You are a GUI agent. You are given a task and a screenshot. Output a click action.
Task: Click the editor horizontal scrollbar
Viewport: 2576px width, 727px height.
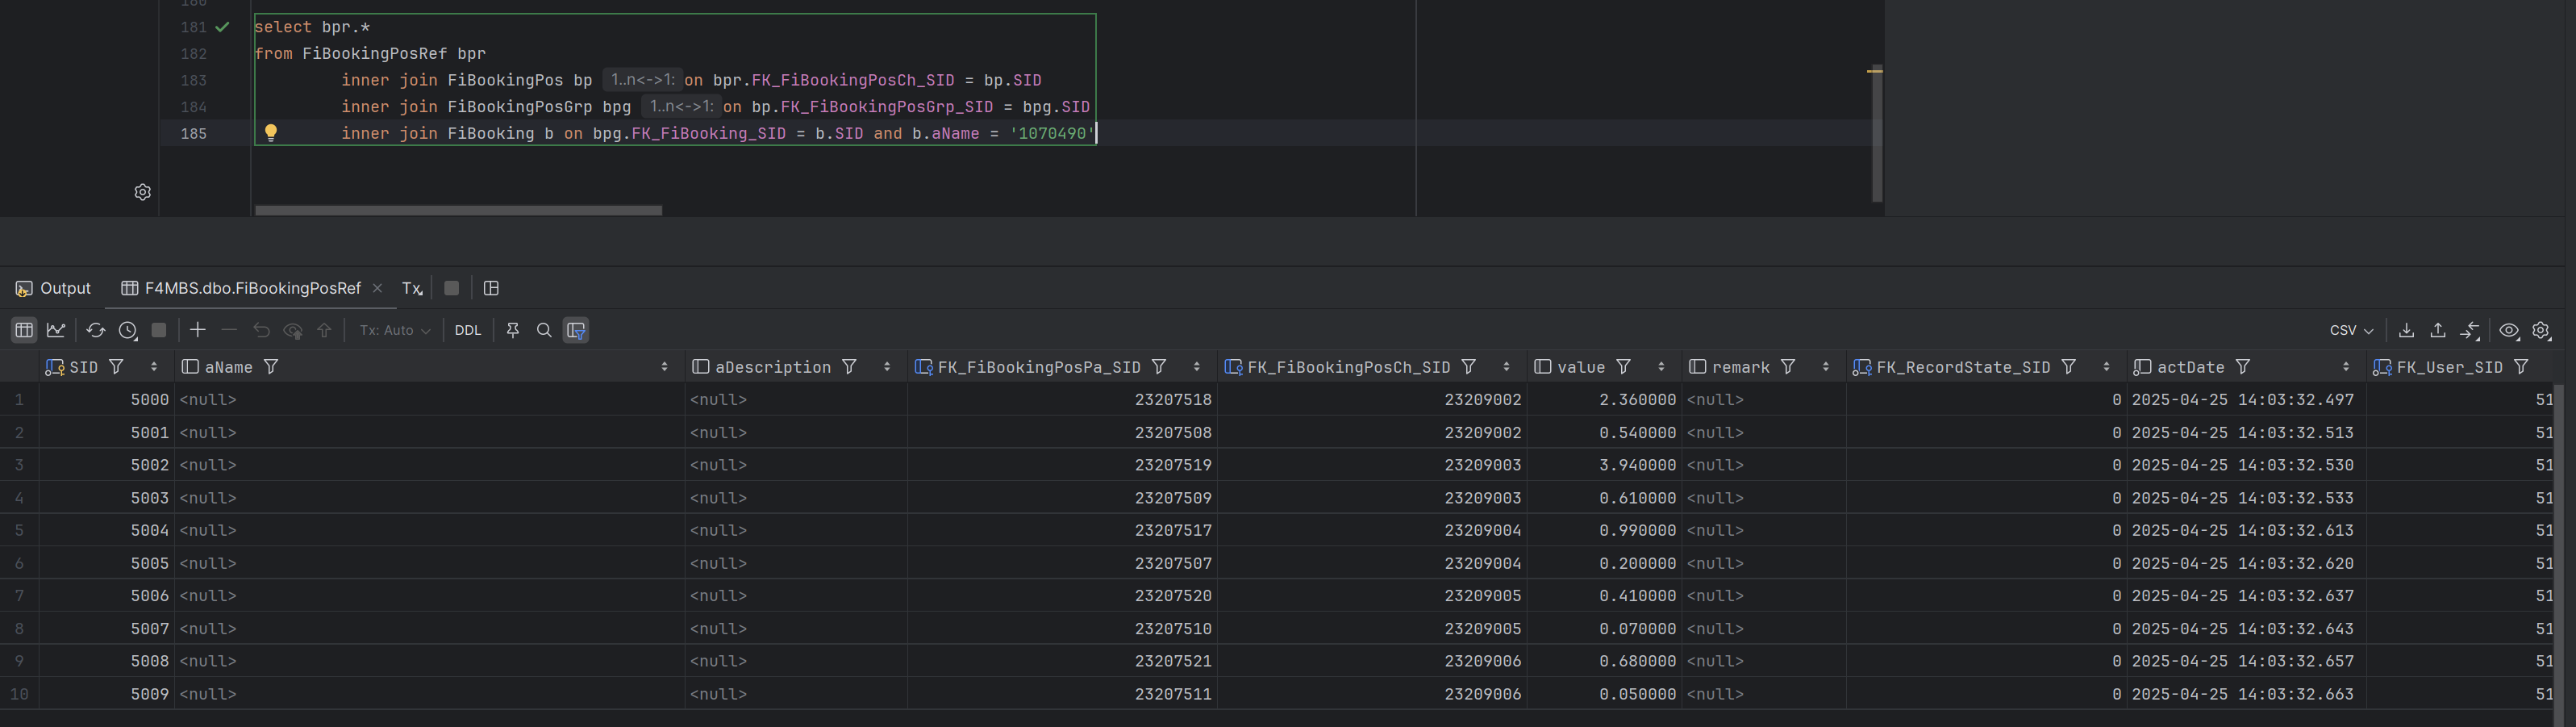[458, 210]
